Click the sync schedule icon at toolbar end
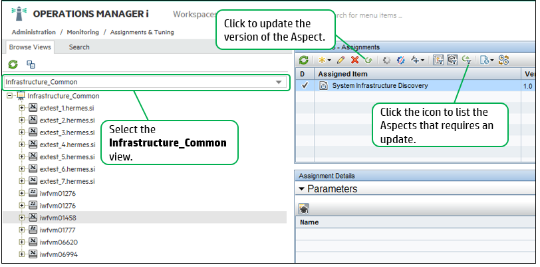Screen dimensions: 540x267 tap(503, 60)
